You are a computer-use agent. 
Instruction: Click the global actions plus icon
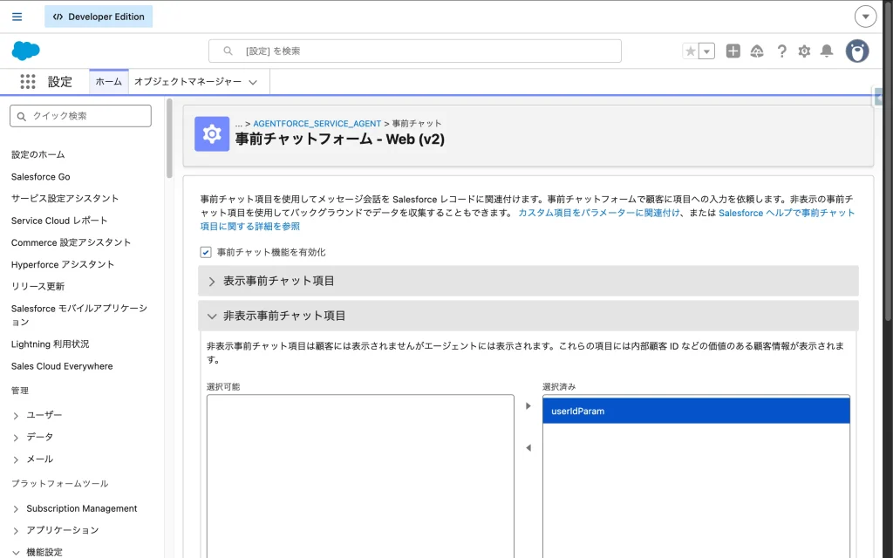(x=733, y=51)
